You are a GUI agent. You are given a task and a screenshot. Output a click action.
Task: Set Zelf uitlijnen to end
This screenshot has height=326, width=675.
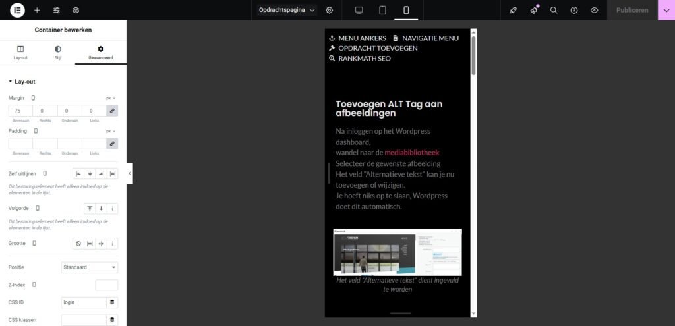(x=101, y=173)
